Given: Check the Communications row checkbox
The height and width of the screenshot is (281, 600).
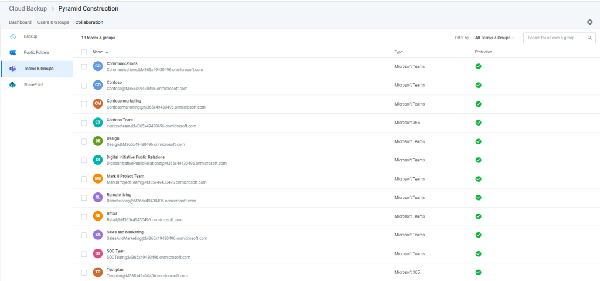Looking at the screenshot, I should (x=84, y=67).
